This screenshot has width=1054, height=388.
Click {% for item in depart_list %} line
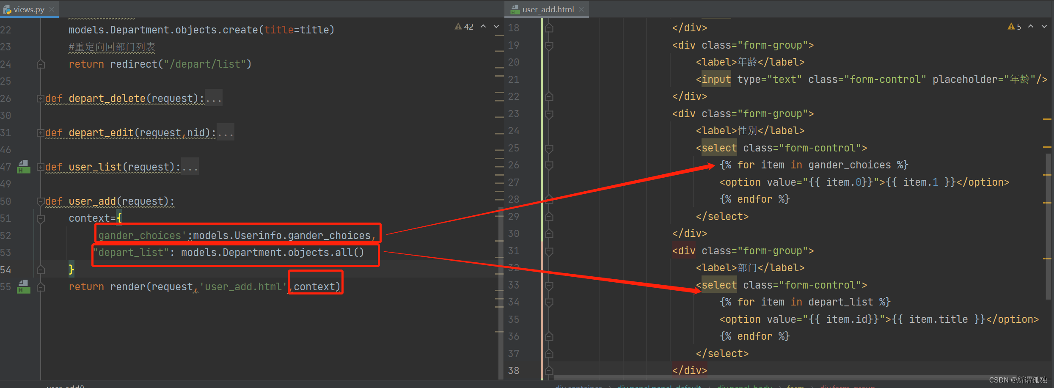tap(805, 302)
